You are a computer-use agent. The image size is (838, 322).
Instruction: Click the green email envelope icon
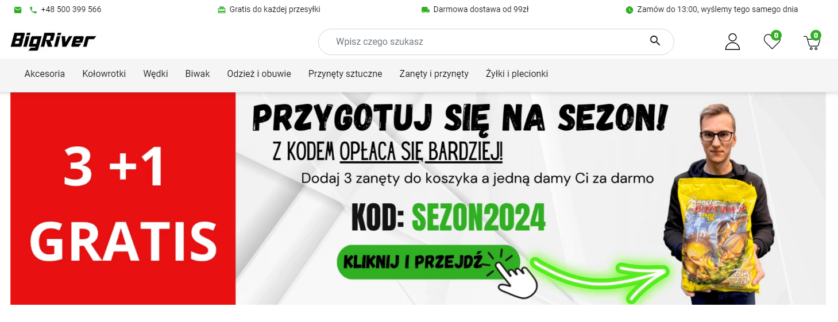(18, 10)
